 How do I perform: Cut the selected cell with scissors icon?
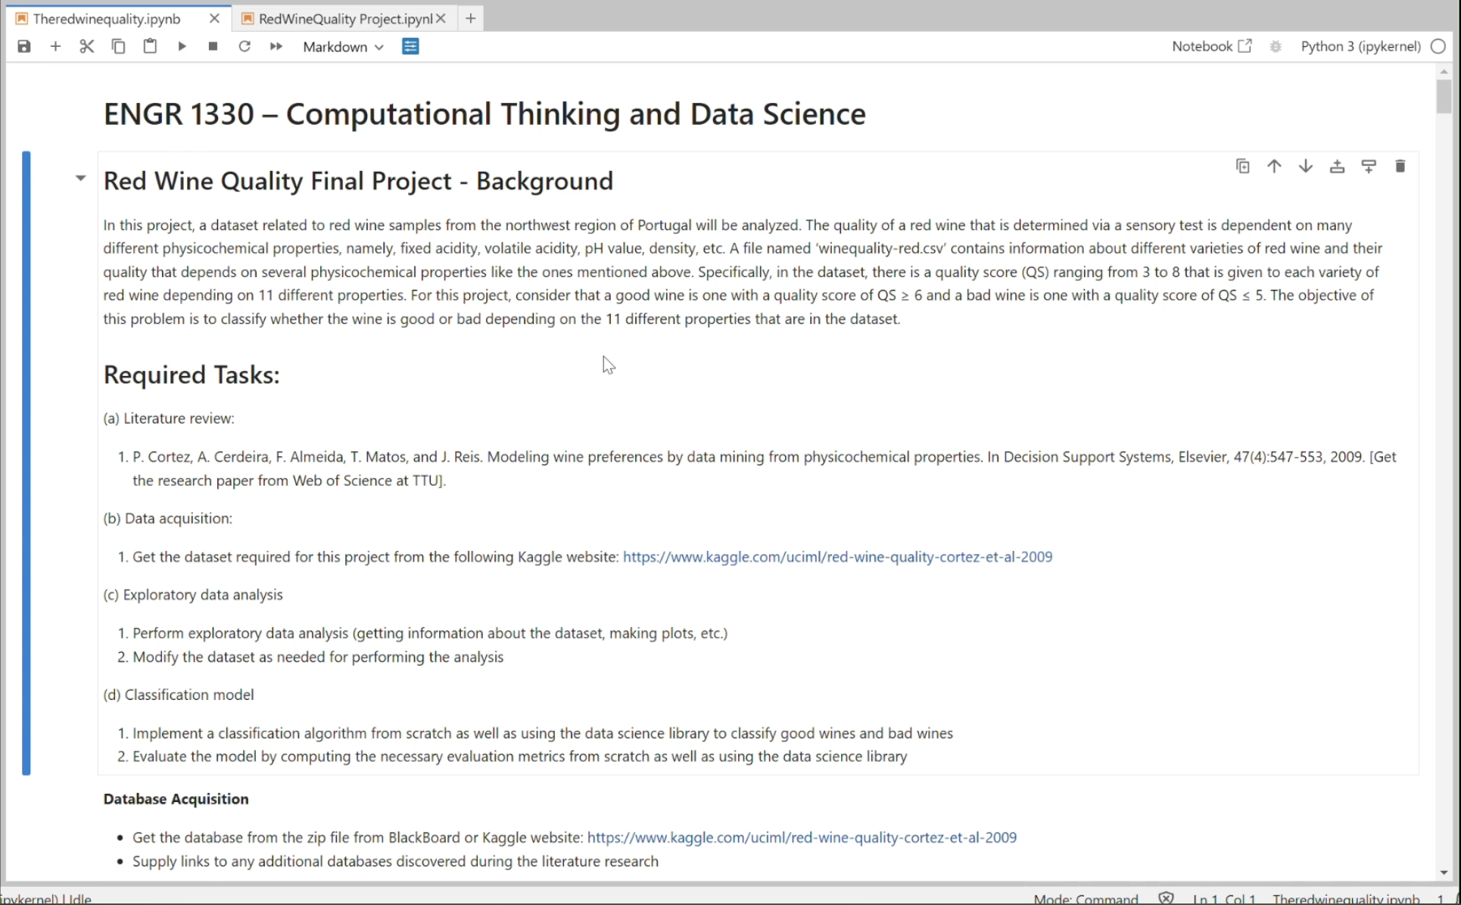tap(87, 47)
